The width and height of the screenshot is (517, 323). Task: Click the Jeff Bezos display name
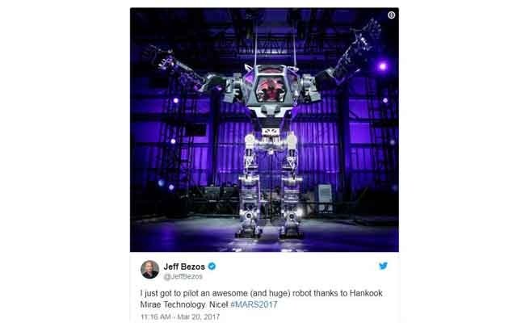click(x=184, y=266)
